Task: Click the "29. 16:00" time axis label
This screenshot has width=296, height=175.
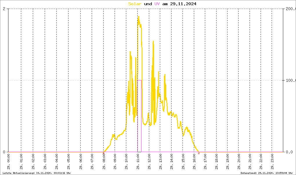Action: (x=194, y=161)
